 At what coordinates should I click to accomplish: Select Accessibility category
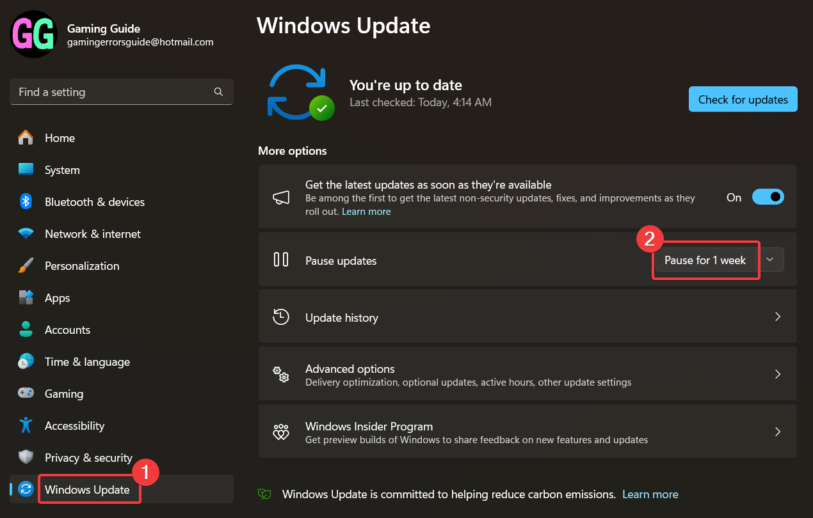pyautogui.click(x=122, y=426)
